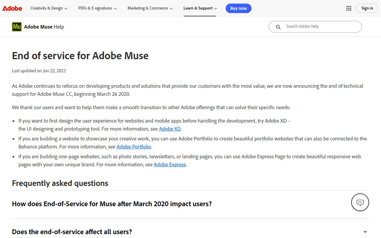
Task: Open the Adobe Portfolio link
Action: [x=134, y=147]
